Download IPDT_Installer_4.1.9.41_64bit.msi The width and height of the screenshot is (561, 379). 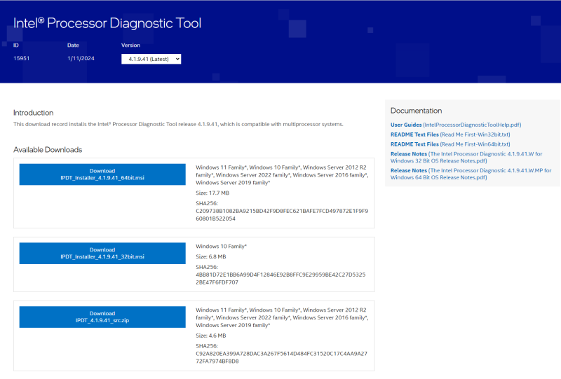point(102,174)
